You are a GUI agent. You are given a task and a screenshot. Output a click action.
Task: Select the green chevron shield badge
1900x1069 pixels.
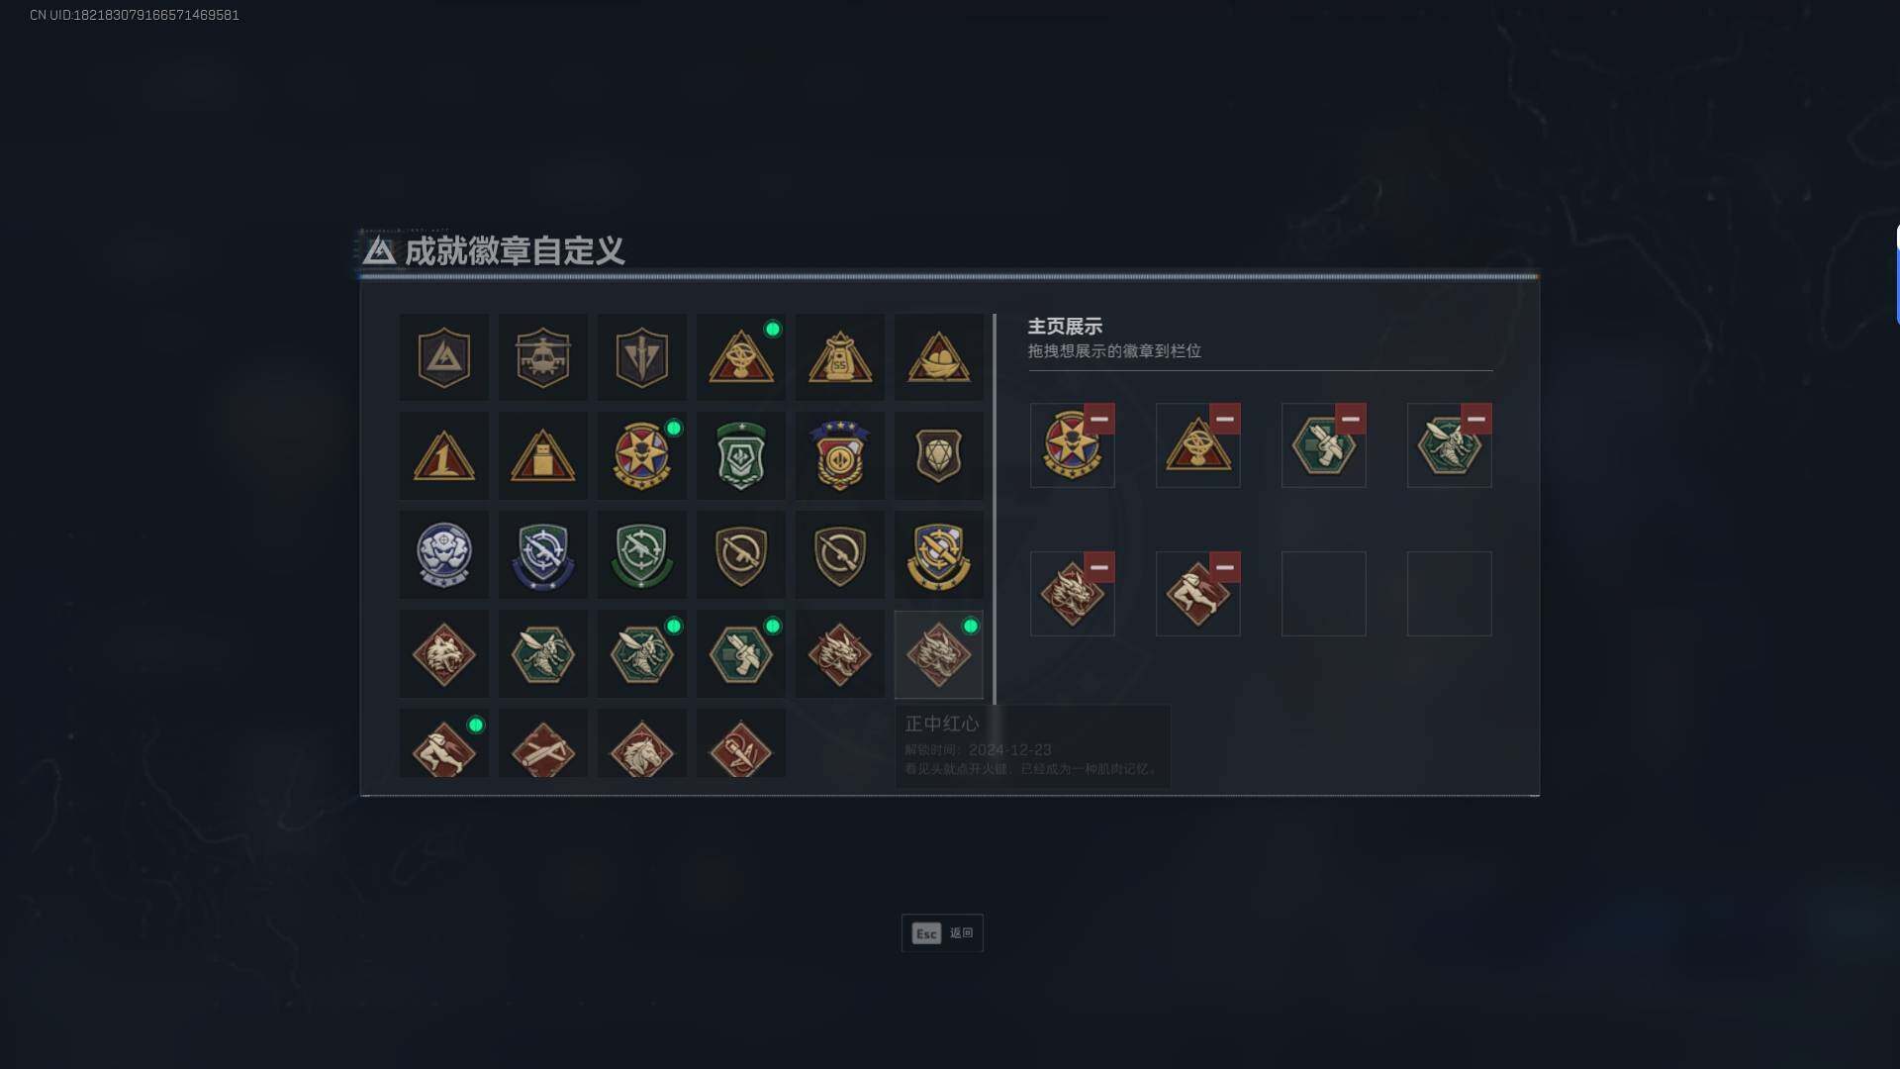click(740, 456)
